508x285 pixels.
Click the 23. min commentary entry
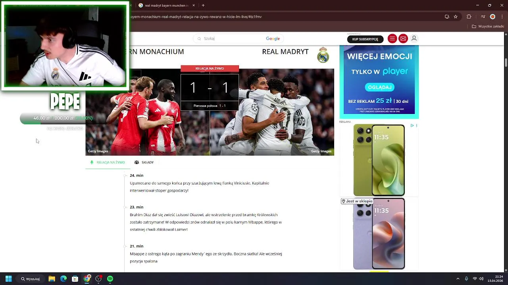pyautogui.click(x=206, y=218)
